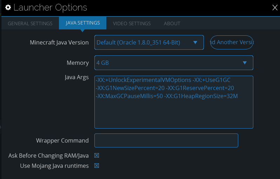Close the Launcher Options window
Screen dimensions: 280x179
coord(275,7)
